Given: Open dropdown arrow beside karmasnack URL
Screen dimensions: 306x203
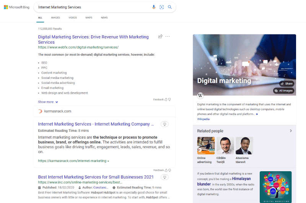Looking at the screenshot, I should click(108, 161).
